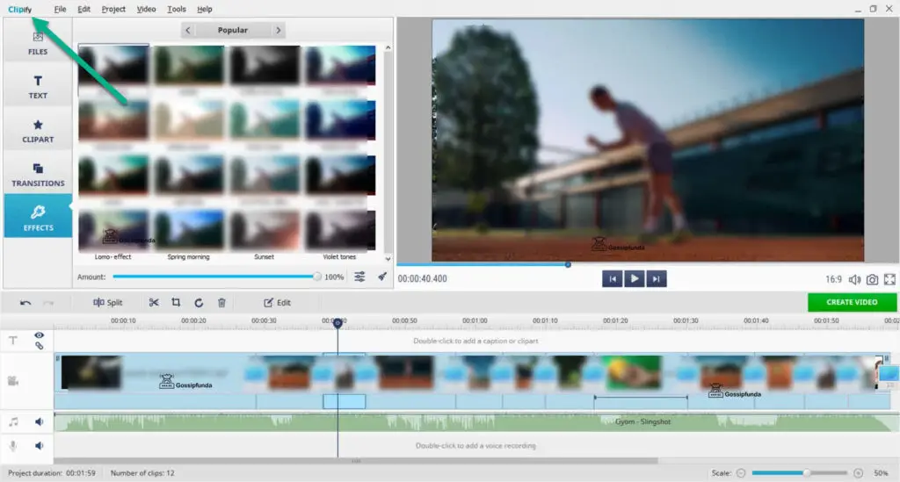Open the Popular effects category selector
Viewport: 900px width, 482px height.
pos(232,31)
